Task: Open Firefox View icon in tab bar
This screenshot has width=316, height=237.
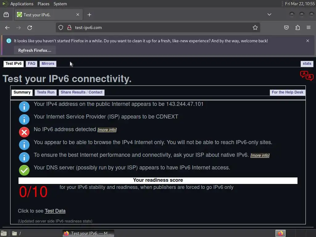Action: pyautogui.click(x=6, y=15)
